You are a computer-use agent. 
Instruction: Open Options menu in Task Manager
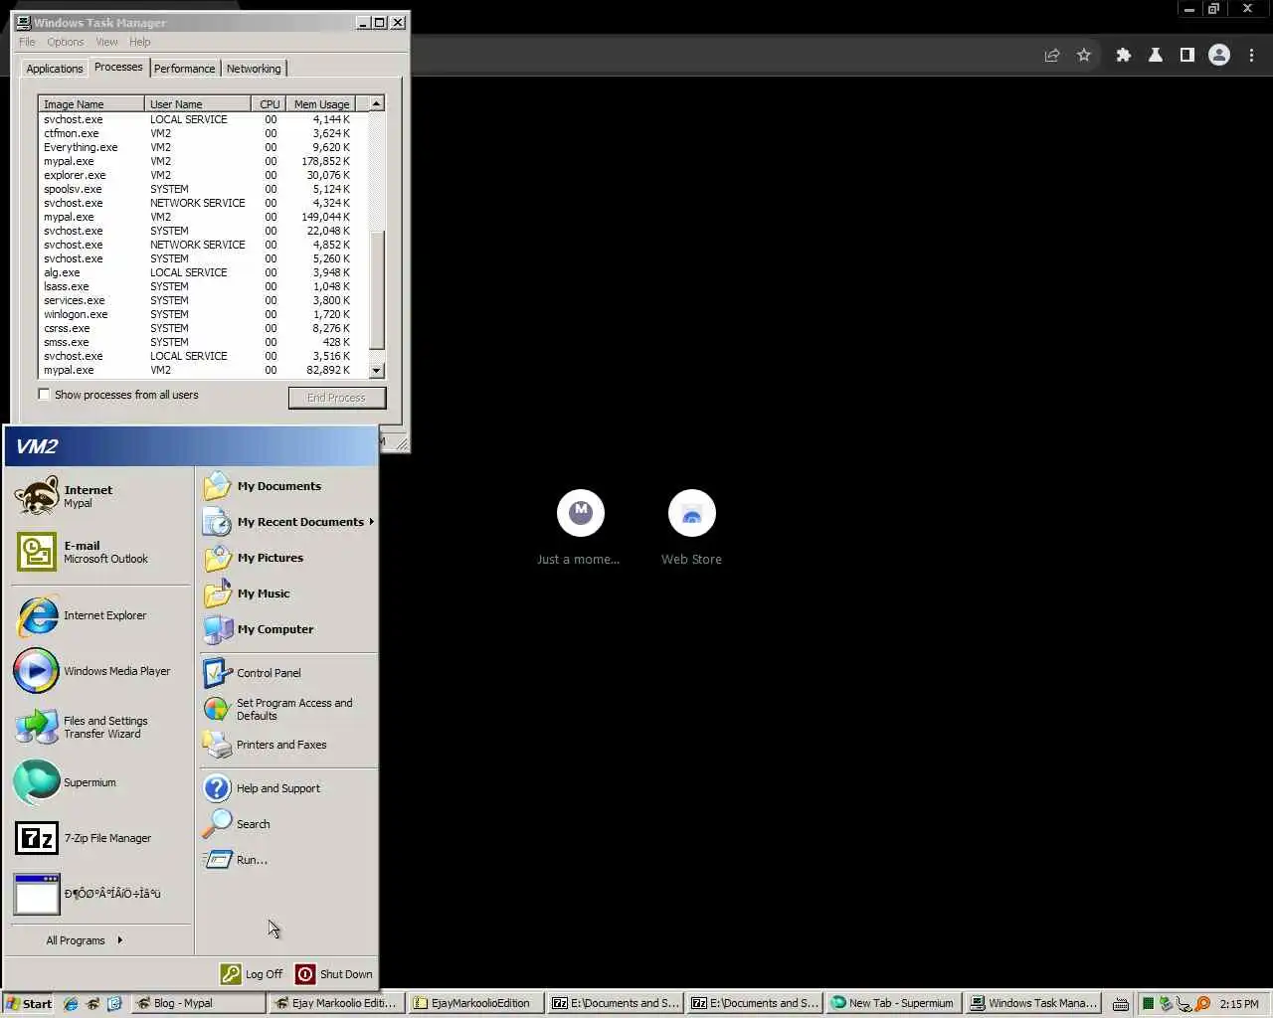pyautogui.click(x=66, y=42)
